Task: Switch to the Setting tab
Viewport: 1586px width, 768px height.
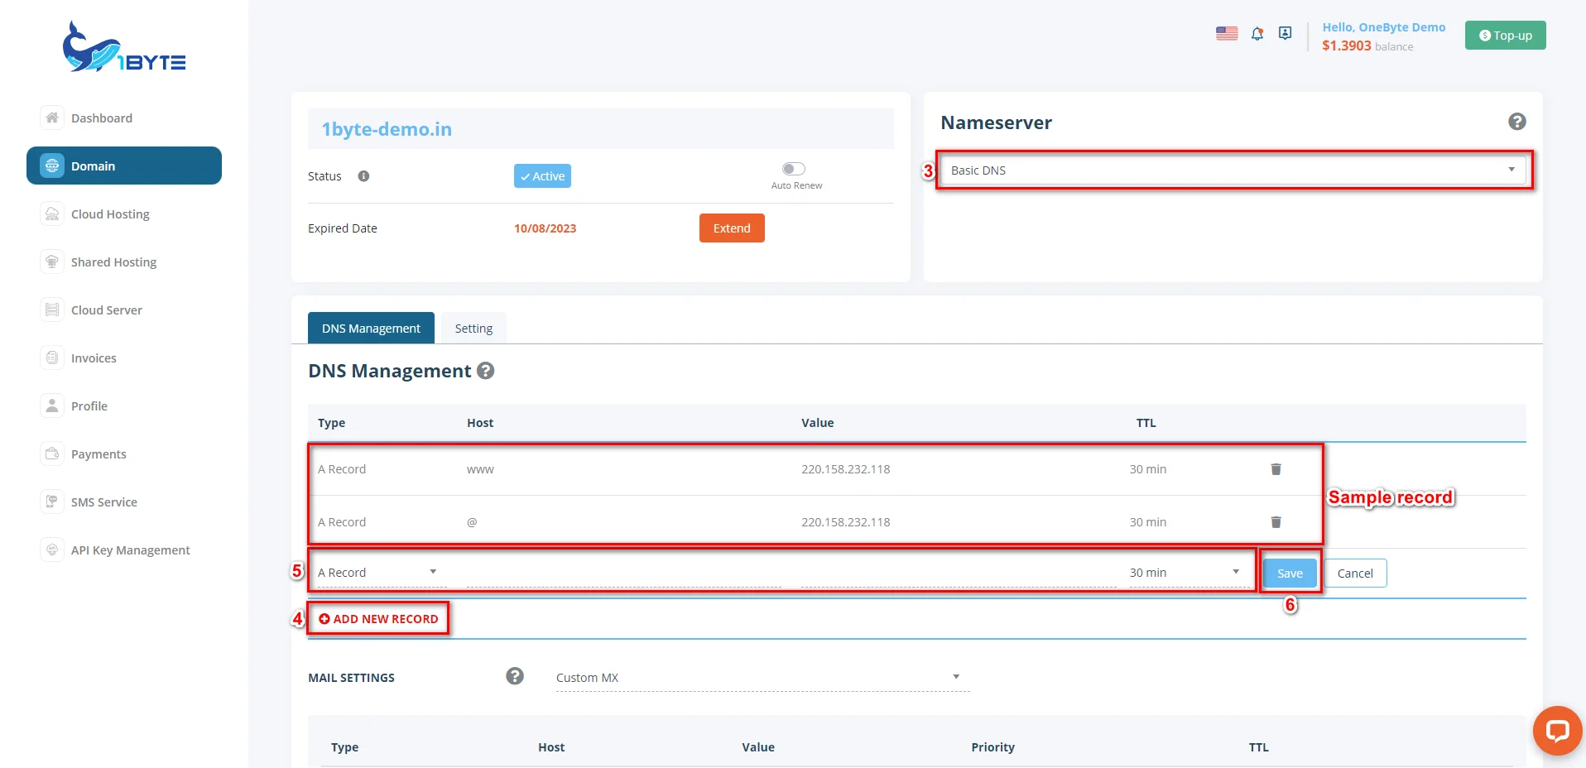Action: [473, 328]
